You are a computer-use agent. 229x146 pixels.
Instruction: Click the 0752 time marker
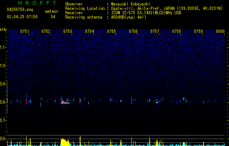(46, 31)
